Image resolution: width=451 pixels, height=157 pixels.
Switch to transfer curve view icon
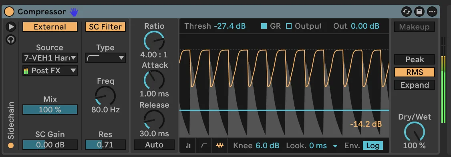tap(204, 145)
